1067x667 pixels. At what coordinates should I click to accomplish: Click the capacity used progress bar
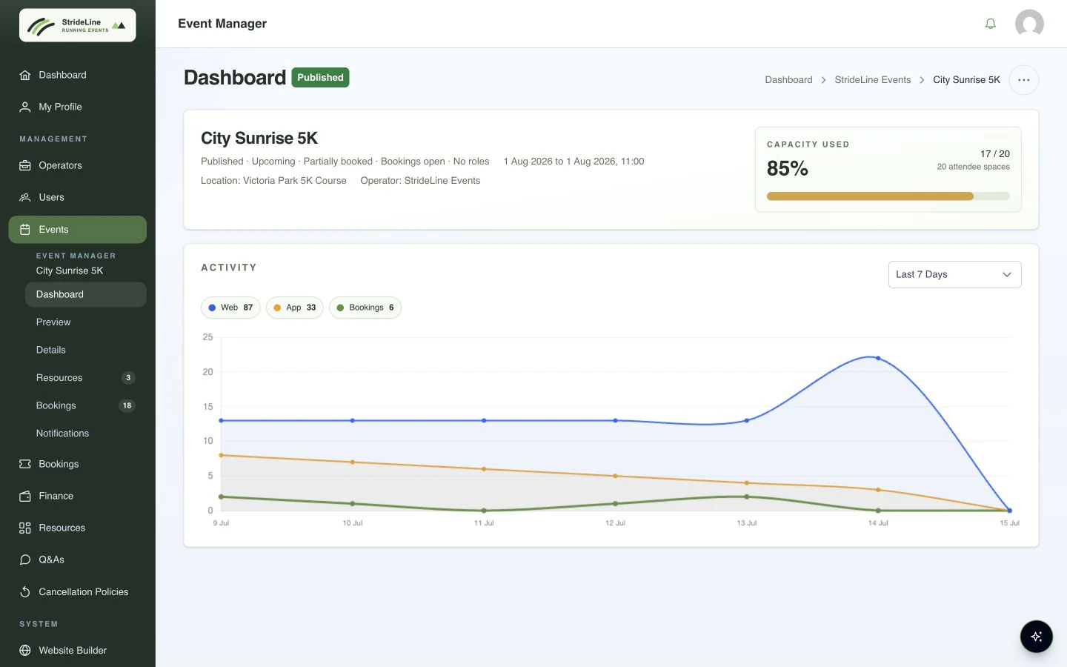[888, 196]
